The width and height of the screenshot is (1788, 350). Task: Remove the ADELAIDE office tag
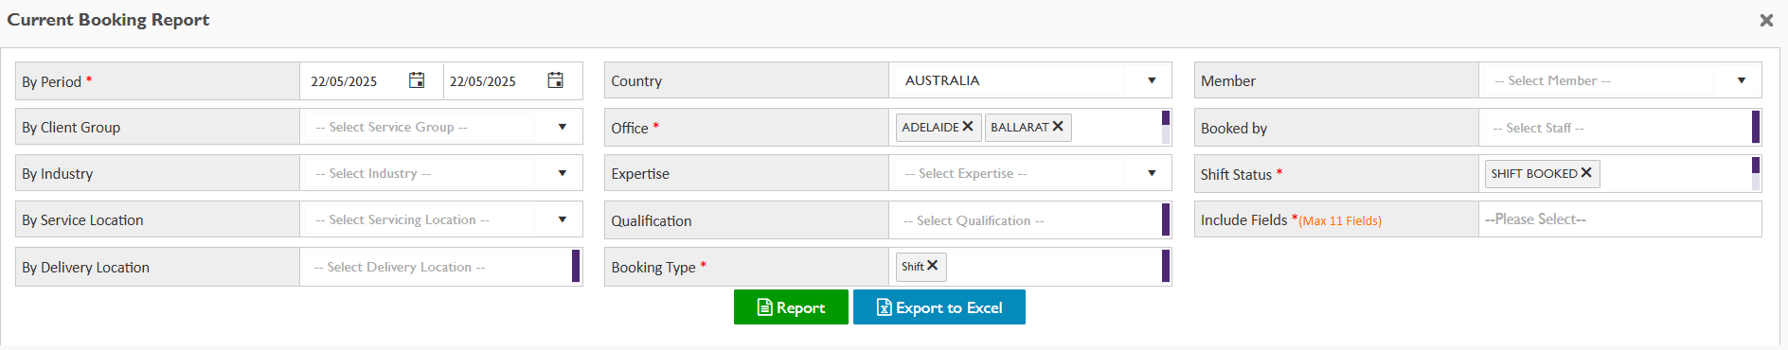[x=968, y=126]
